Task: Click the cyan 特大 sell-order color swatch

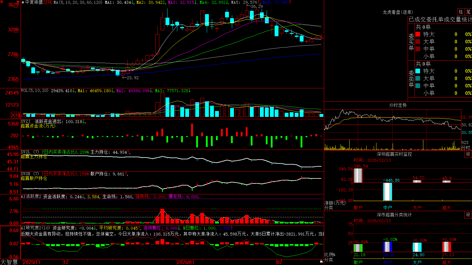Action: point(418,71)
